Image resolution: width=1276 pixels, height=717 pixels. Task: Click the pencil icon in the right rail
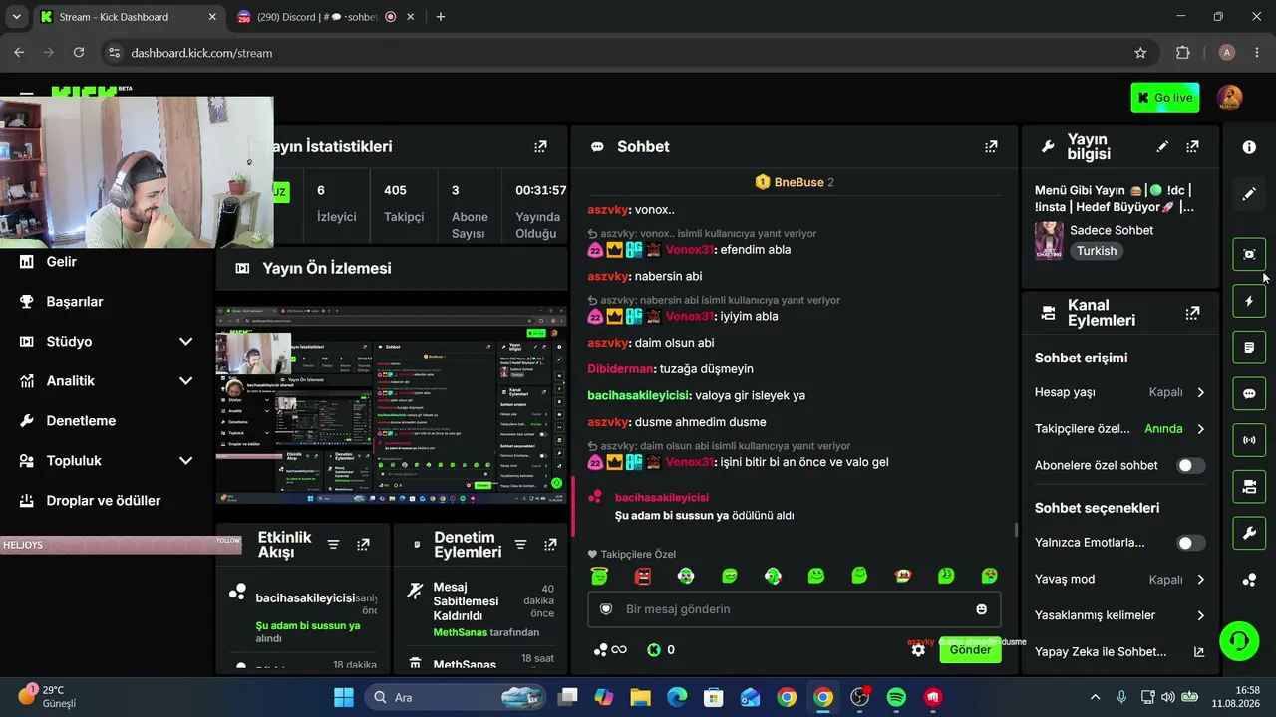(x=1249, y=194)
